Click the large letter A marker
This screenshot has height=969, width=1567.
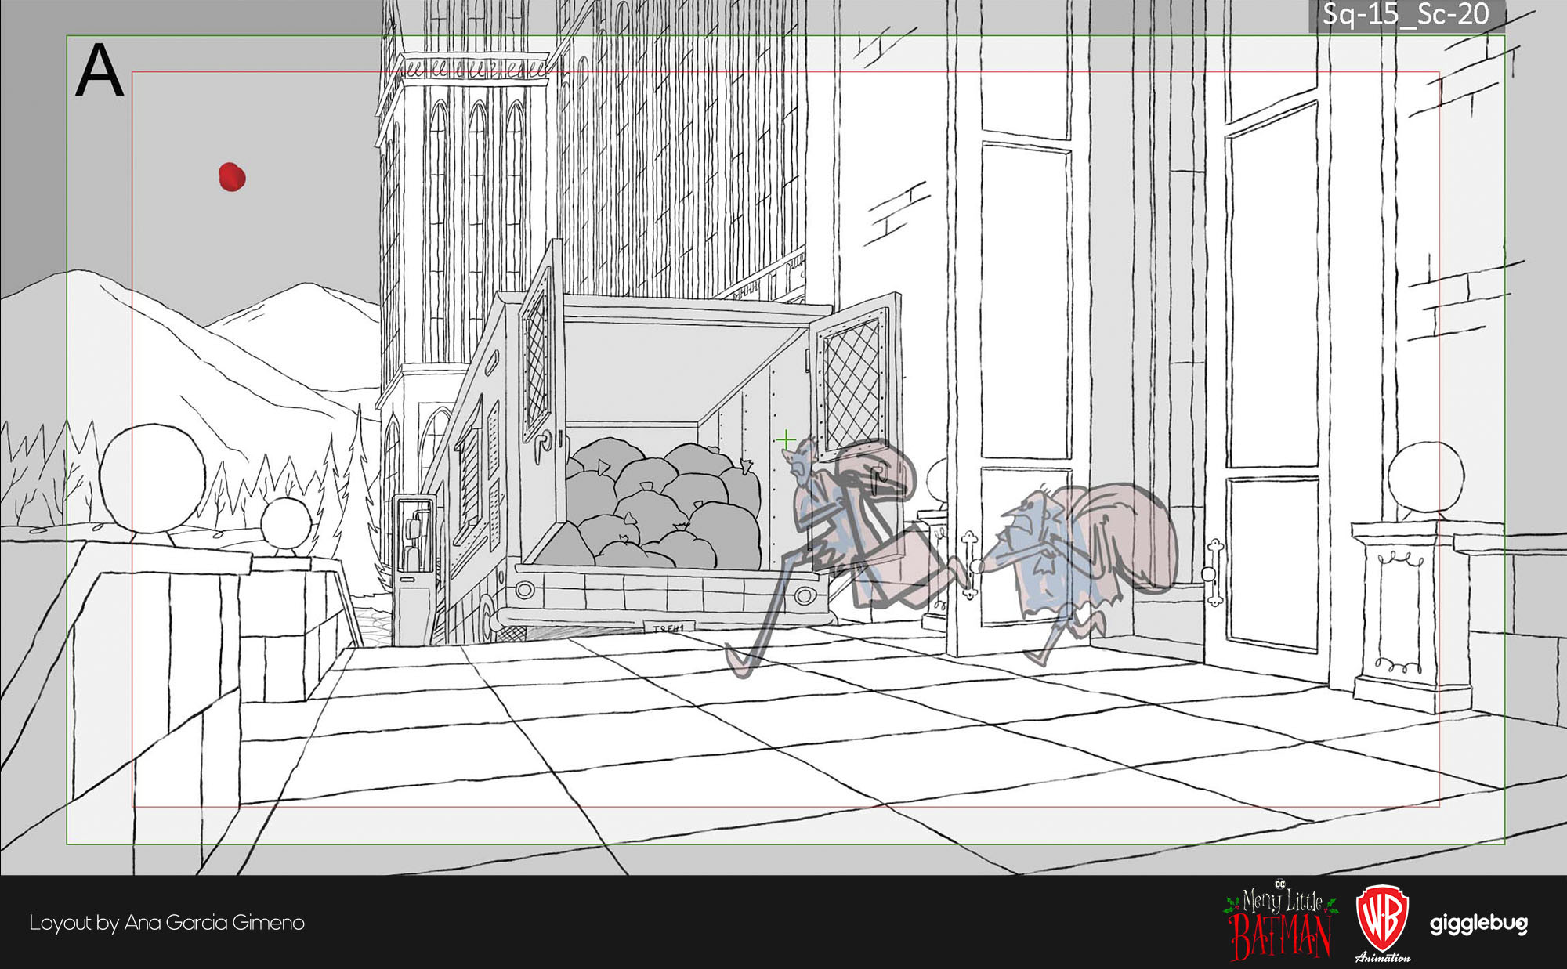tap(100, 71)
